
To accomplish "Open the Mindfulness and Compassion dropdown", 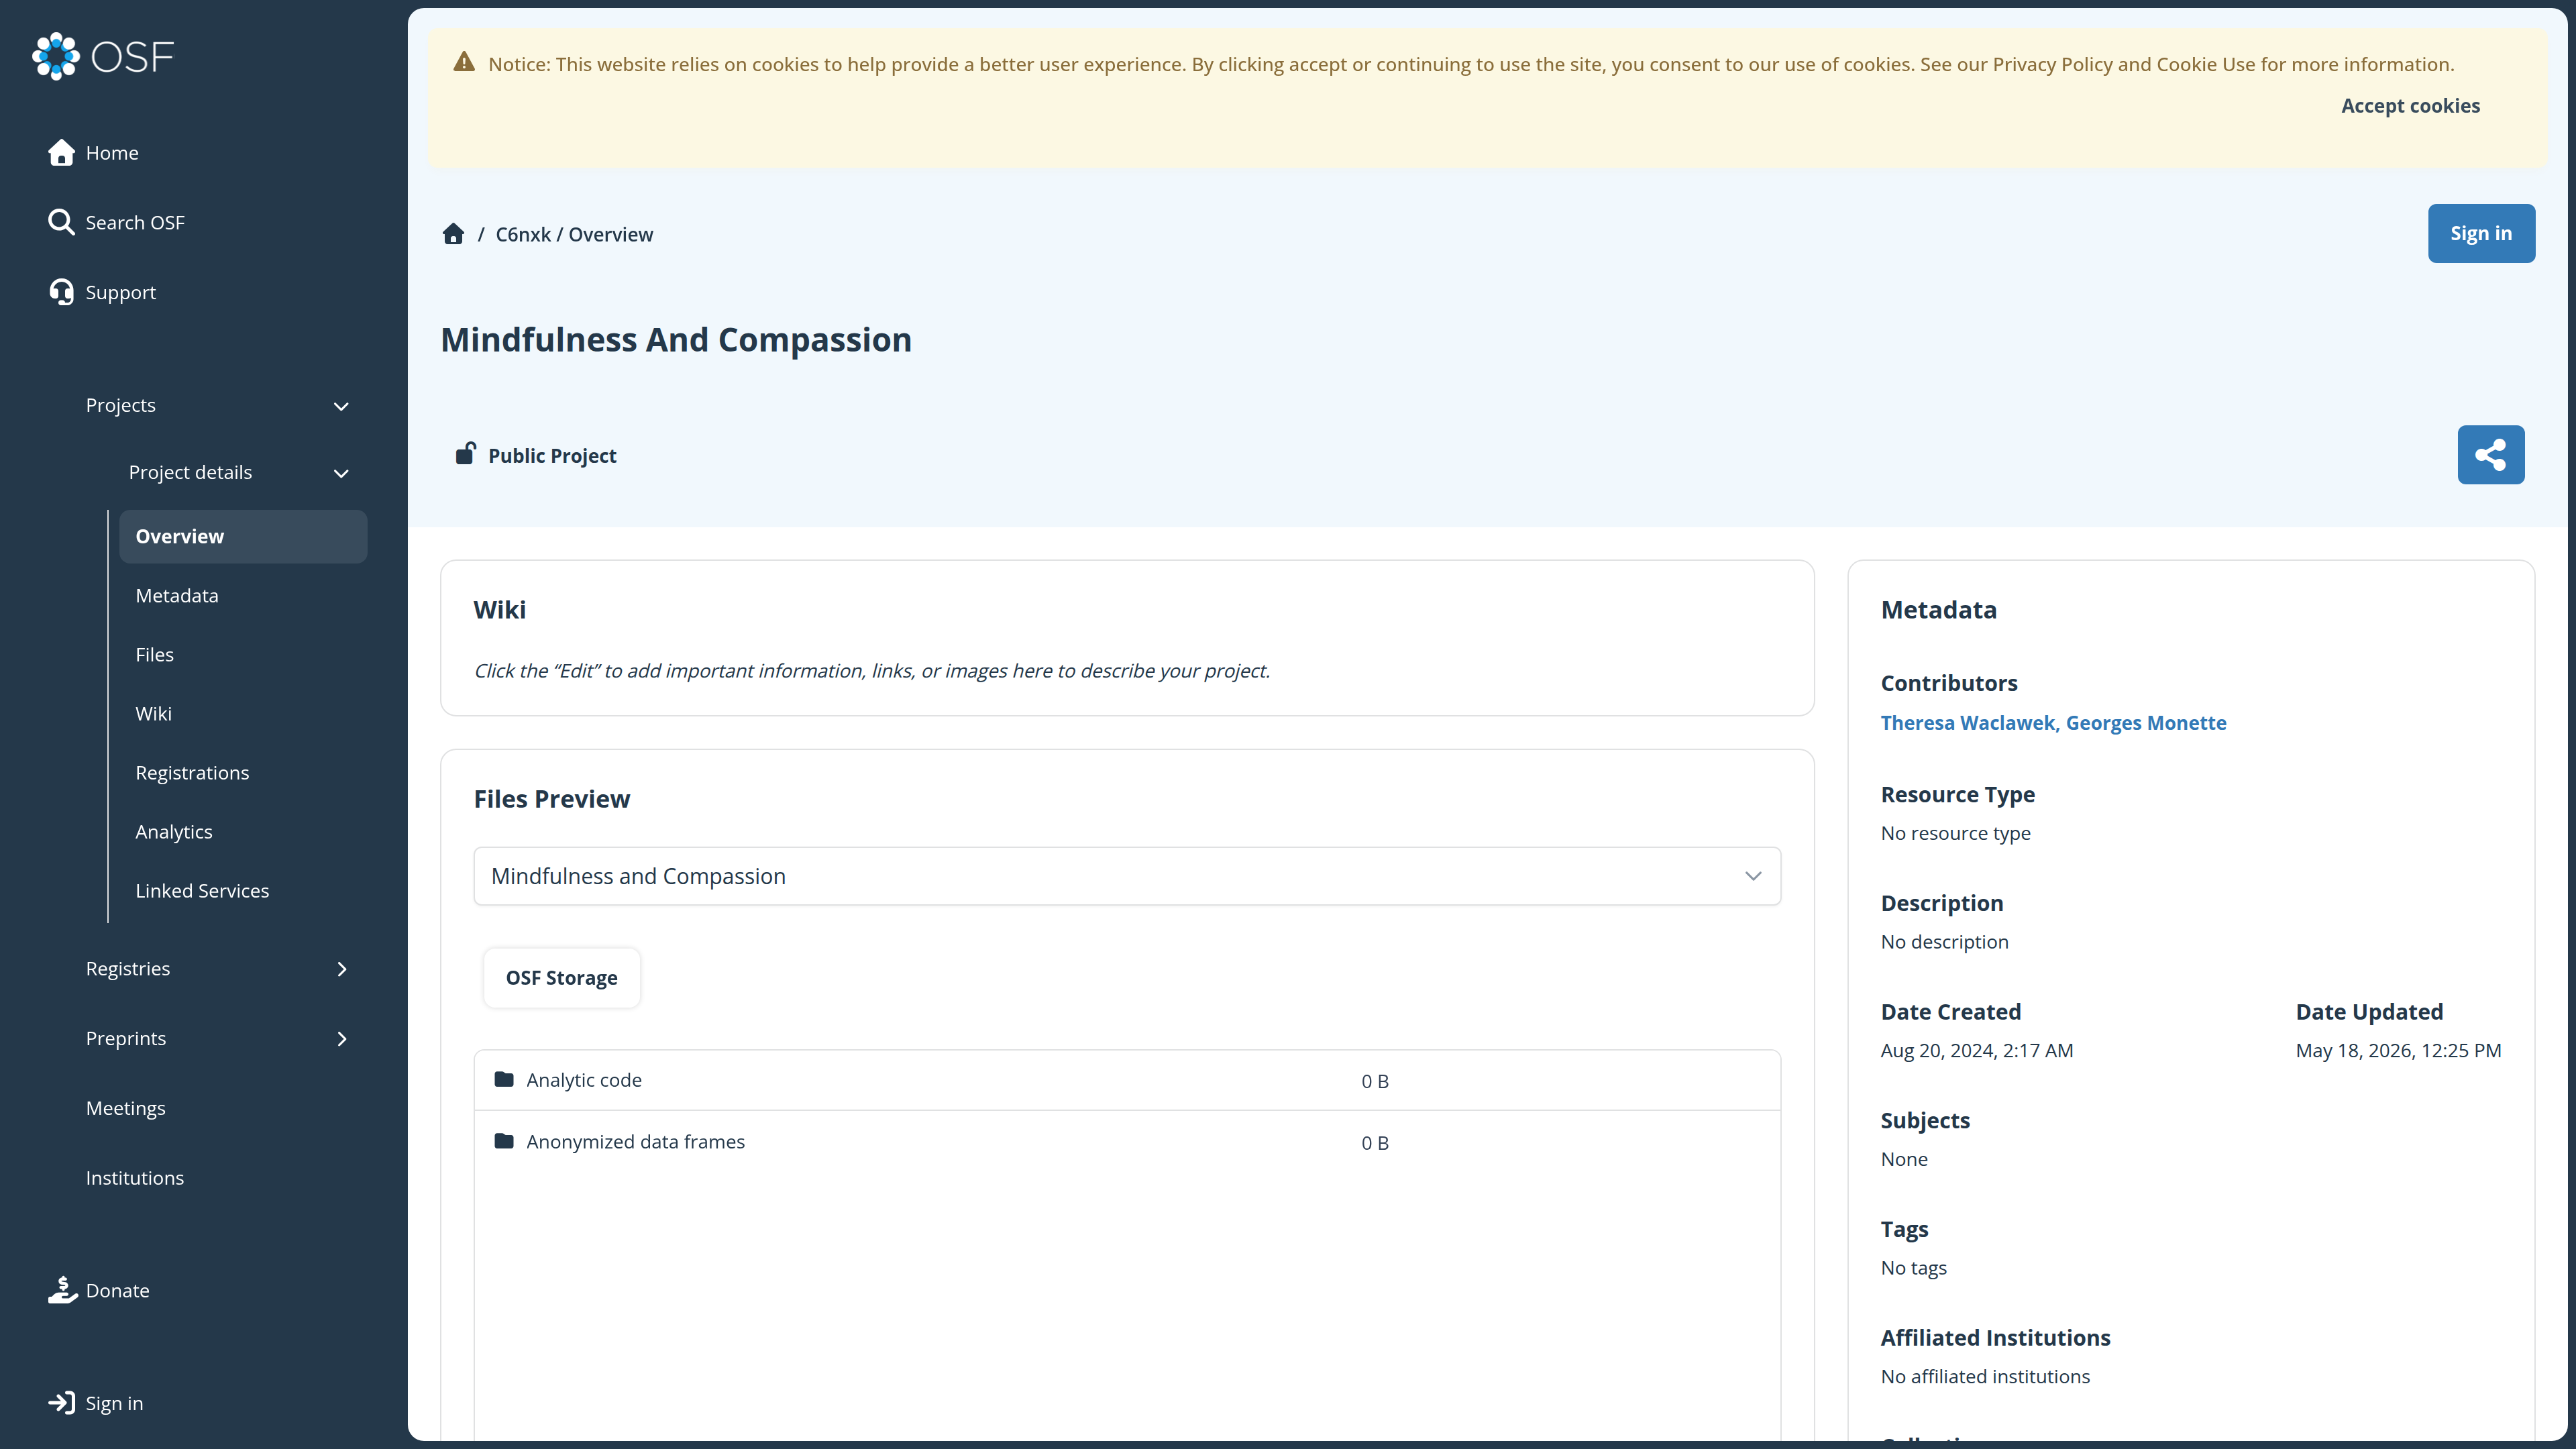I will click(x=1127, y=876).
